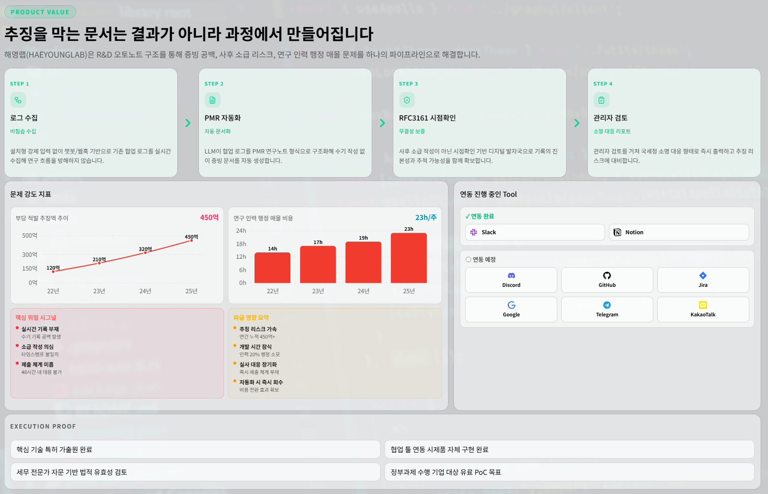The image size is (768, 494).
Task: Click the 24년 bar labeled 19h
Action: [x=363, y=262]
